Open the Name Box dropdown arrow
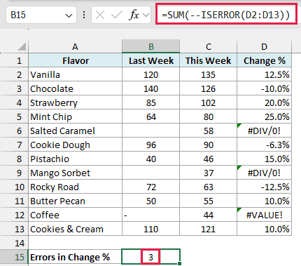The width and height of the screenshot is (301, 266). (69, 15)
